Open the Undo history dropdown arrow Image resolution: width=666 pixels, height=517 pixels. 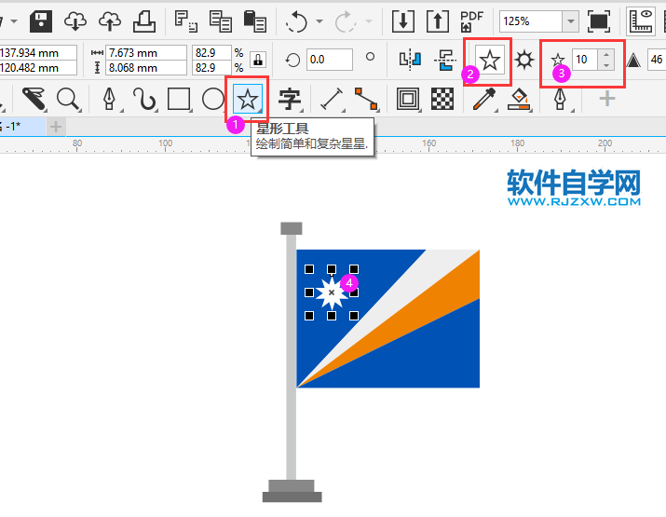pyautogui.click(x=319, y=20)
